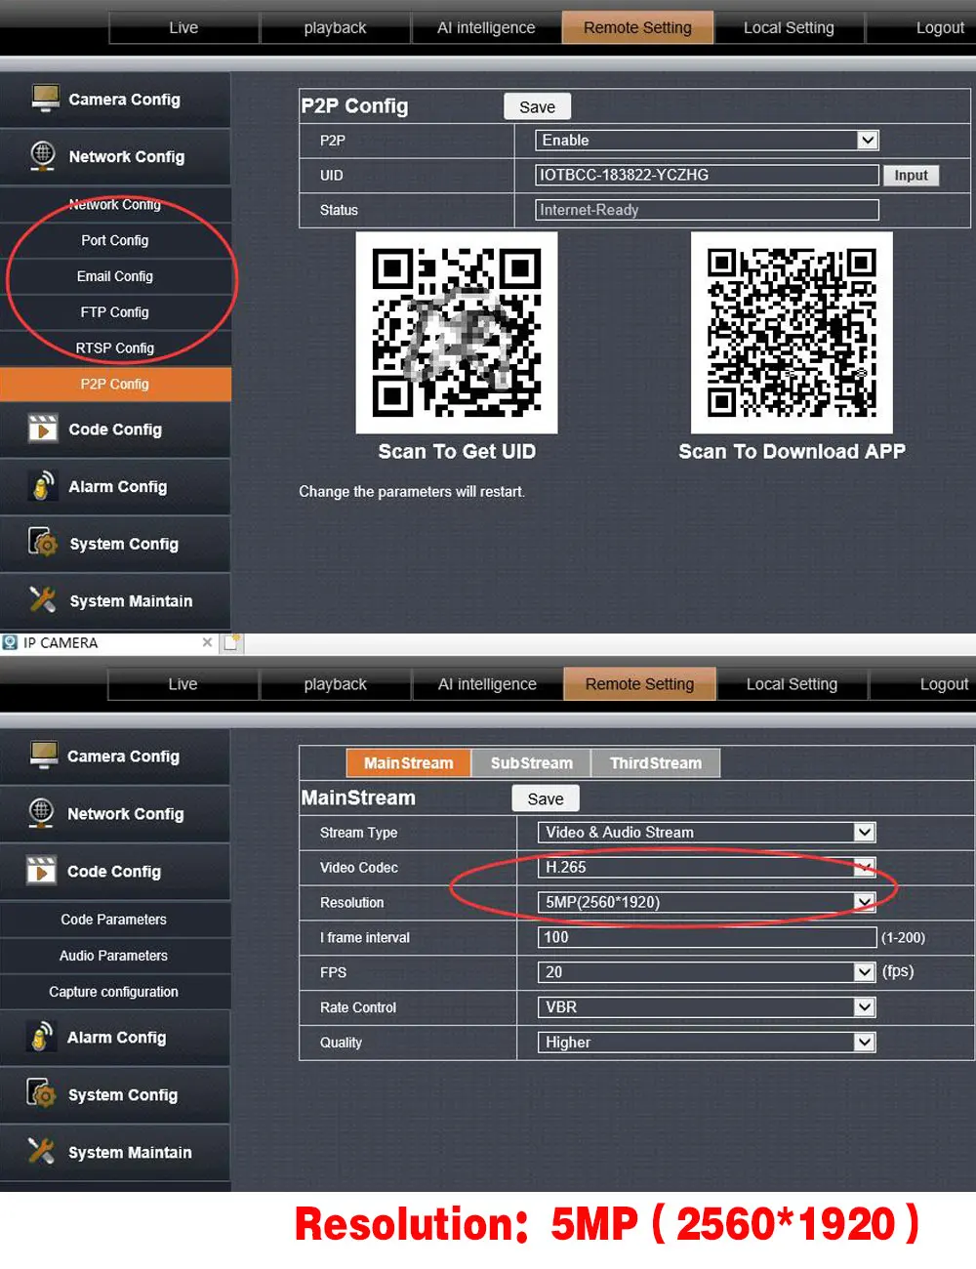Image resolution: width=976 pixels, height=1269 pixels.
Task: Open the Email Config submenu item
Action: (115, 276)
